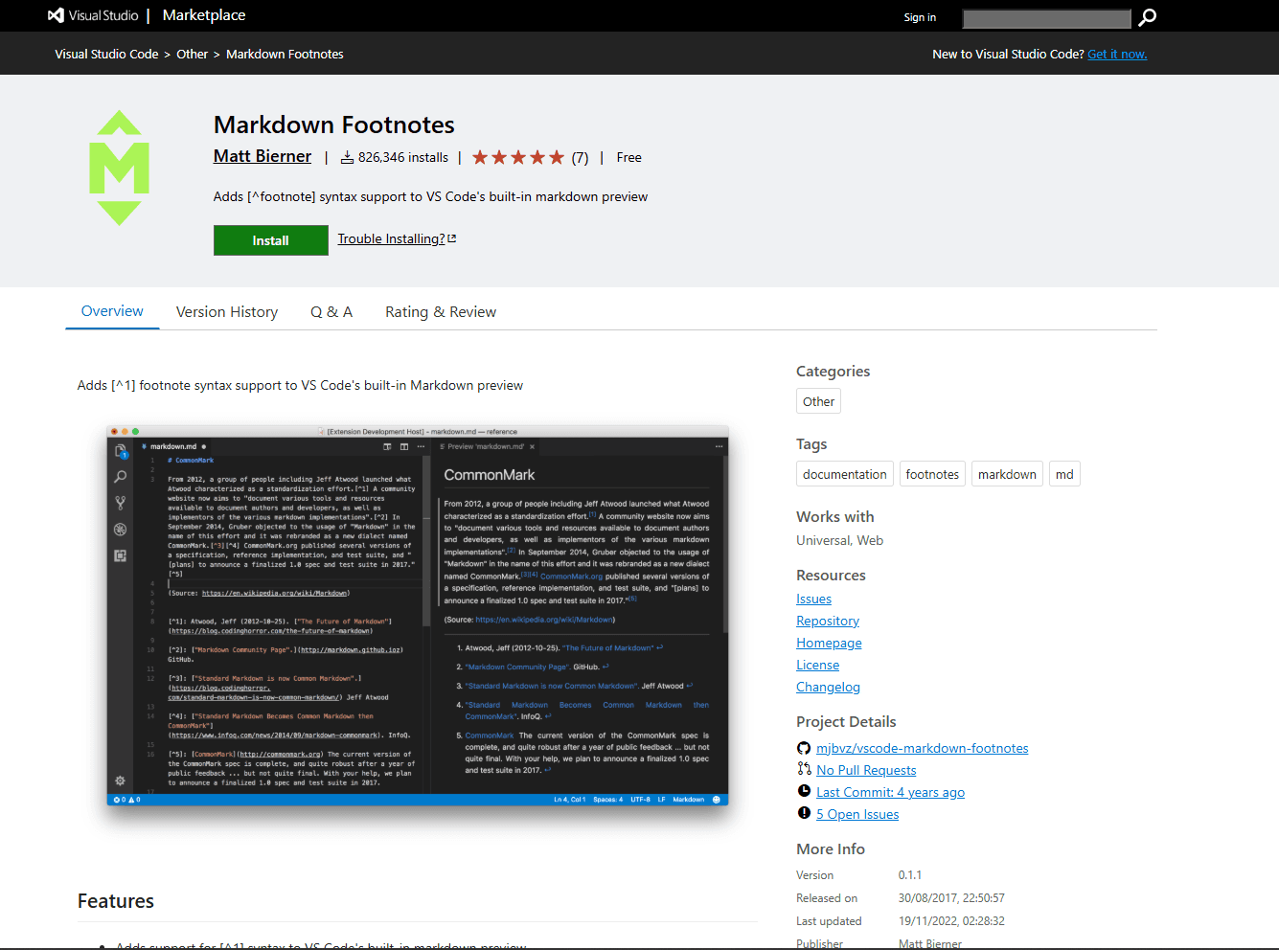This screenshot has width=1279, height=950.
Task: Open the Issues resource link
Action: (813, 599)
